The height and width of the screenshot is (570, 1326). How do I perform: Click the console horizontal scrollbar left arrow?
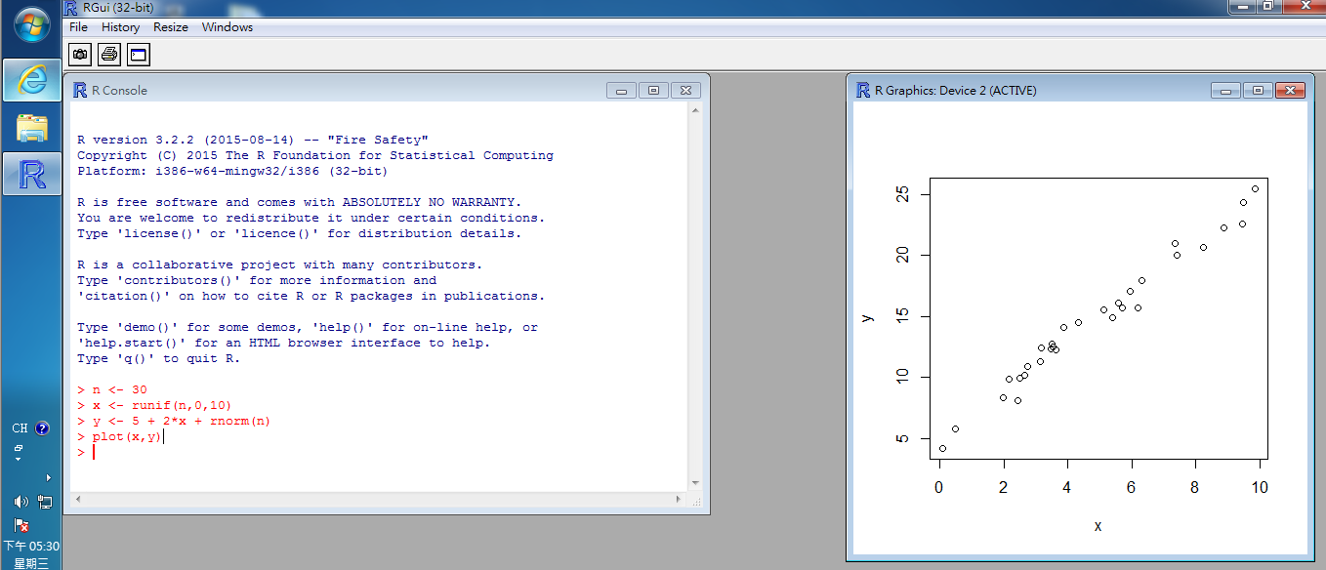click(x=78, y=499)
